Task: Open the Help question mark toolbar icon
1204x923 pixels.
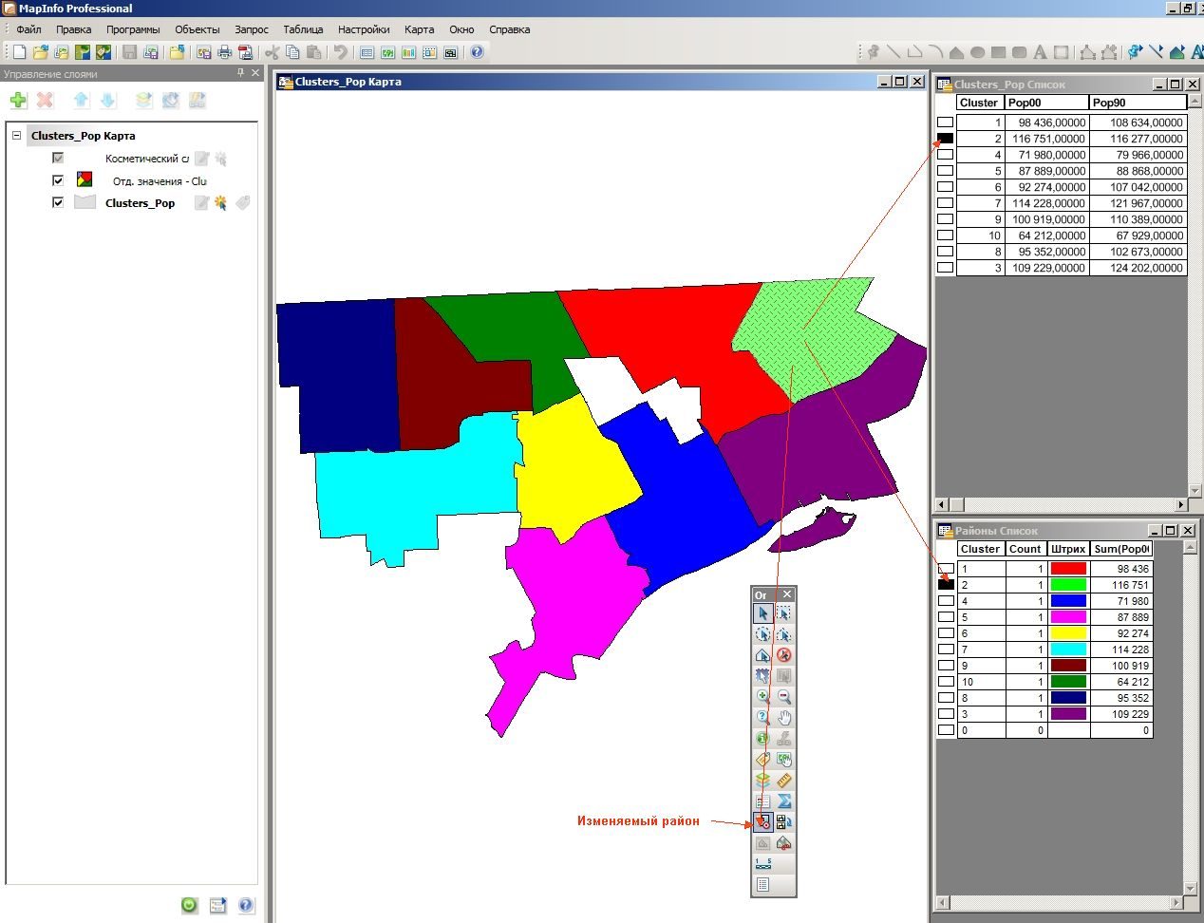Action: point(477,52)
